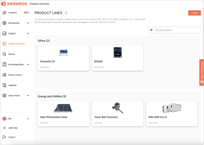The image size is (204, 145).
Task: Click the Search magnifier icon
Action: (4, 54)
